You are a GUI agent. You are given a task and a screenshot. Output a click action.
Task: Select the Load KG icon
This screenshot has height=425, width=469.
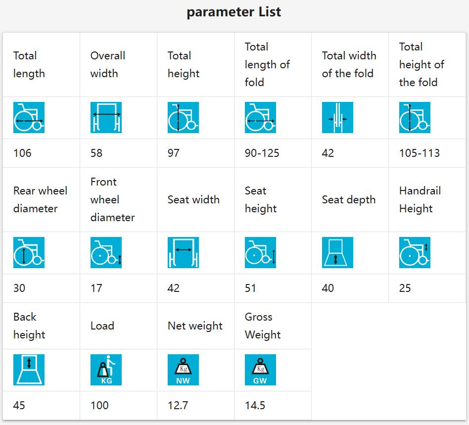click(x=106, y=370)
